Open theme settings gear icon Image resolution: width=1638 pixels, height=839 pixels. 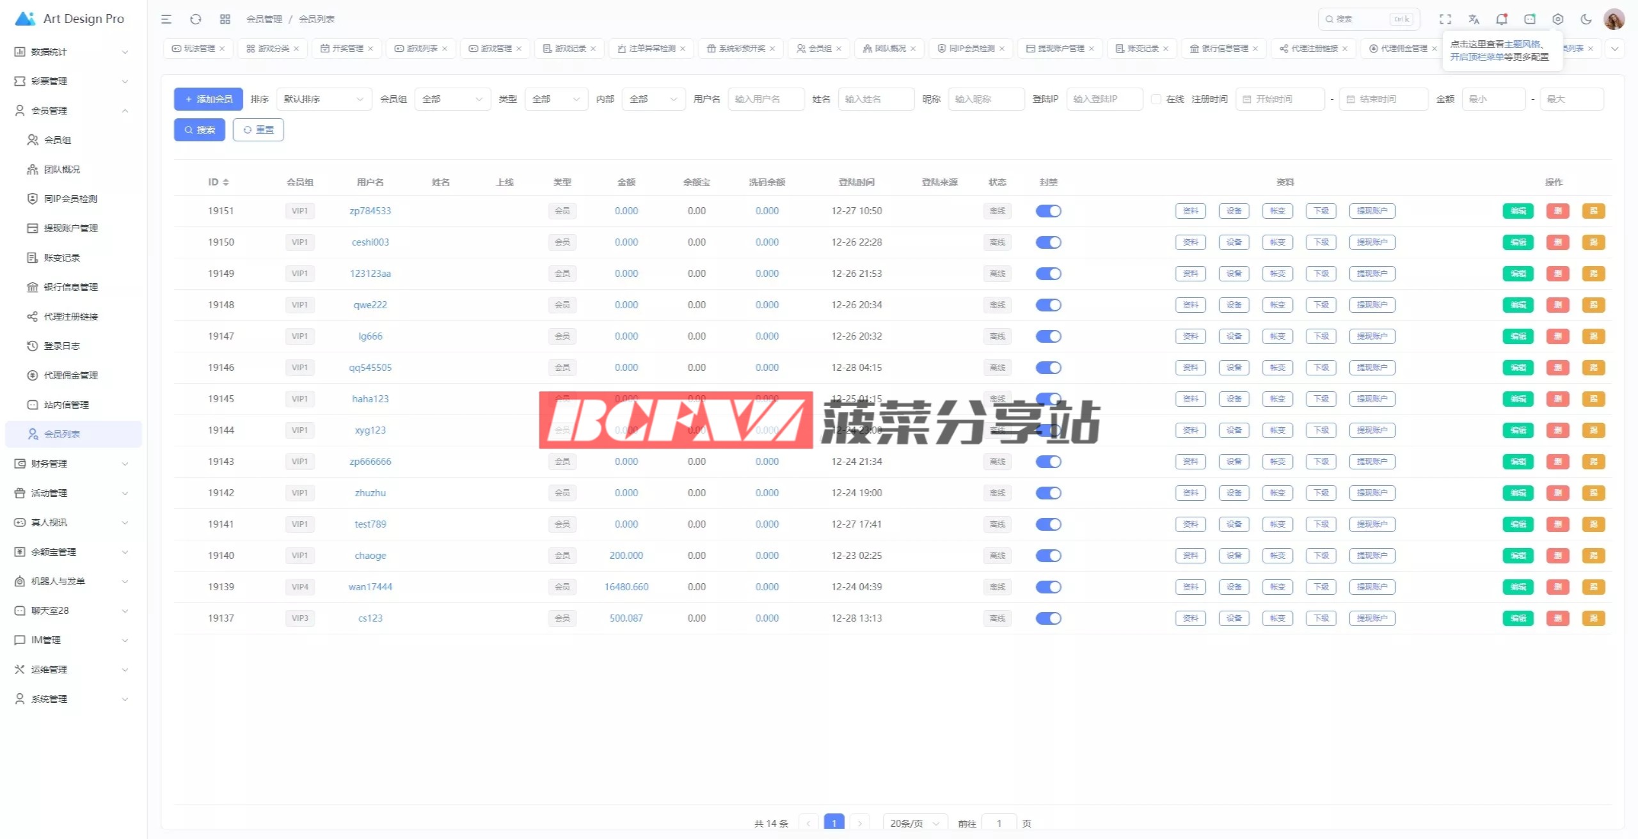coord(1558,19)
